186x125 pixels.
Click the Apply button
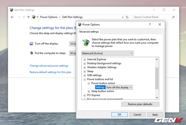(x=155, y=115)
